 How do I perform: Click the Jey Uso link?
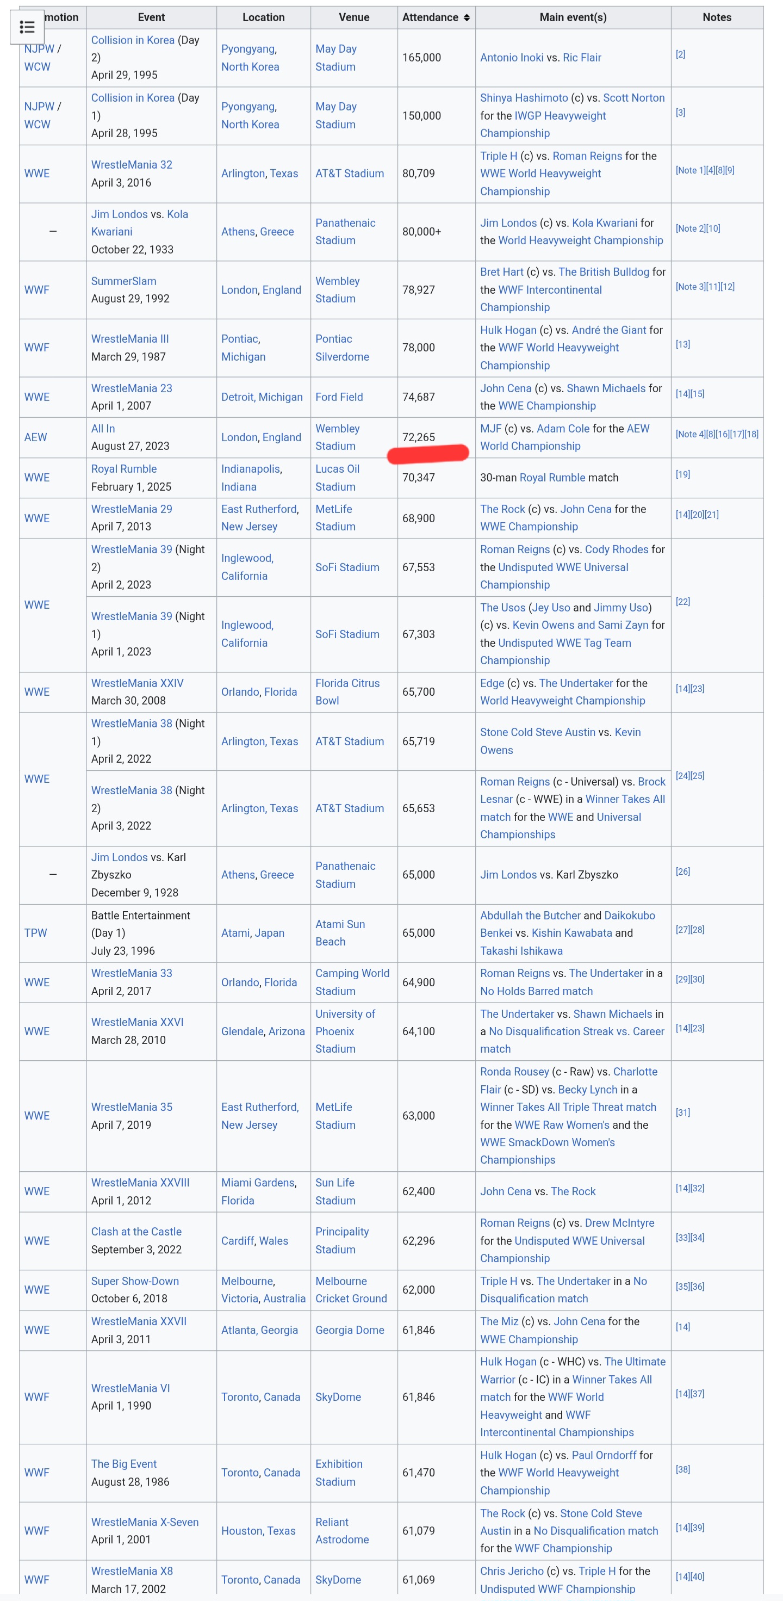click(551, 608)
